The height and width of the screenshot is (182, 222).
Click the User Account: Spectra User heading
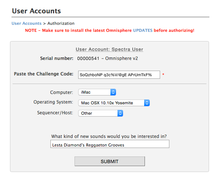(x=109, y=49)
